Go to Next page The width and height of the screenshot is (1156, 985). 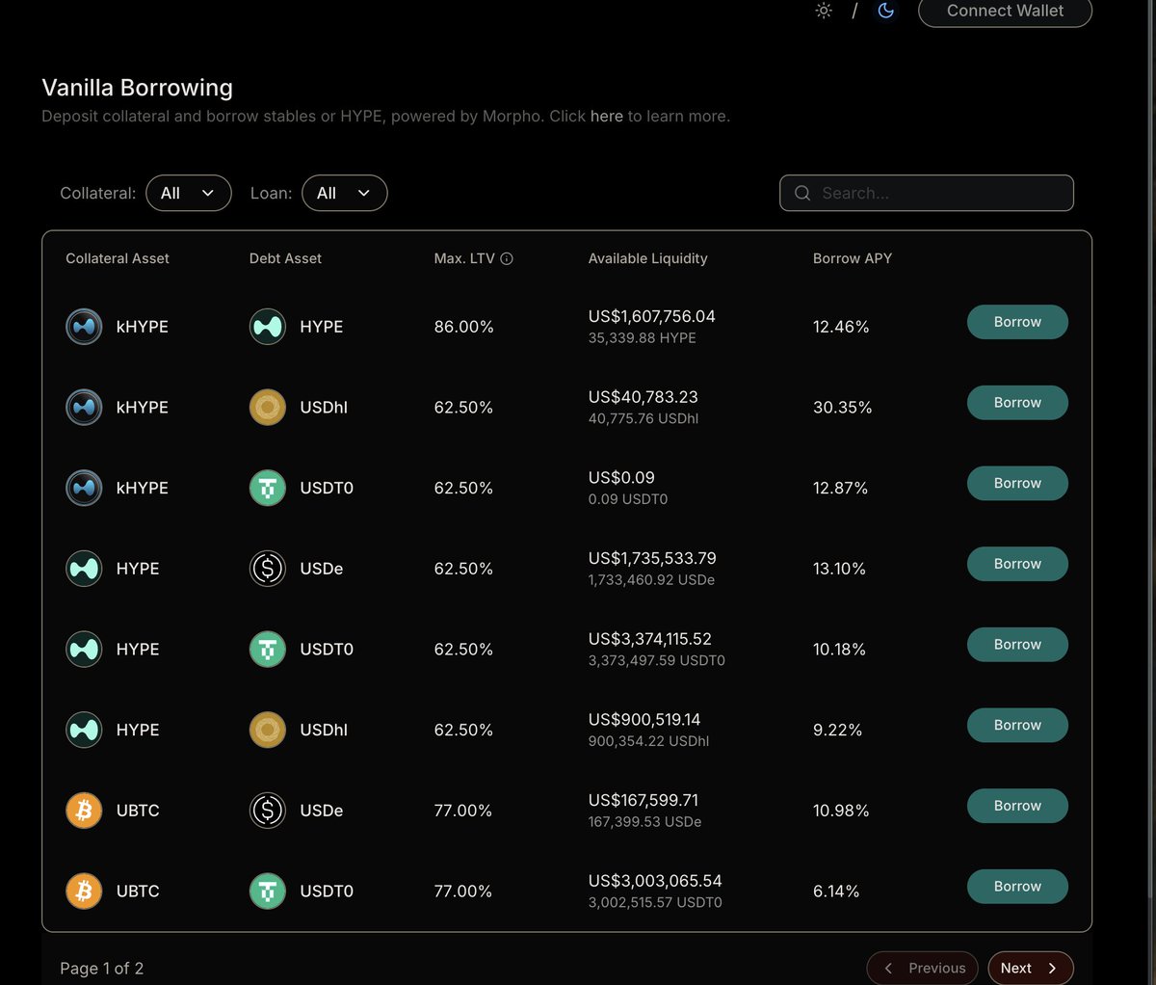pyautogui.click(x=1030, y=968)
